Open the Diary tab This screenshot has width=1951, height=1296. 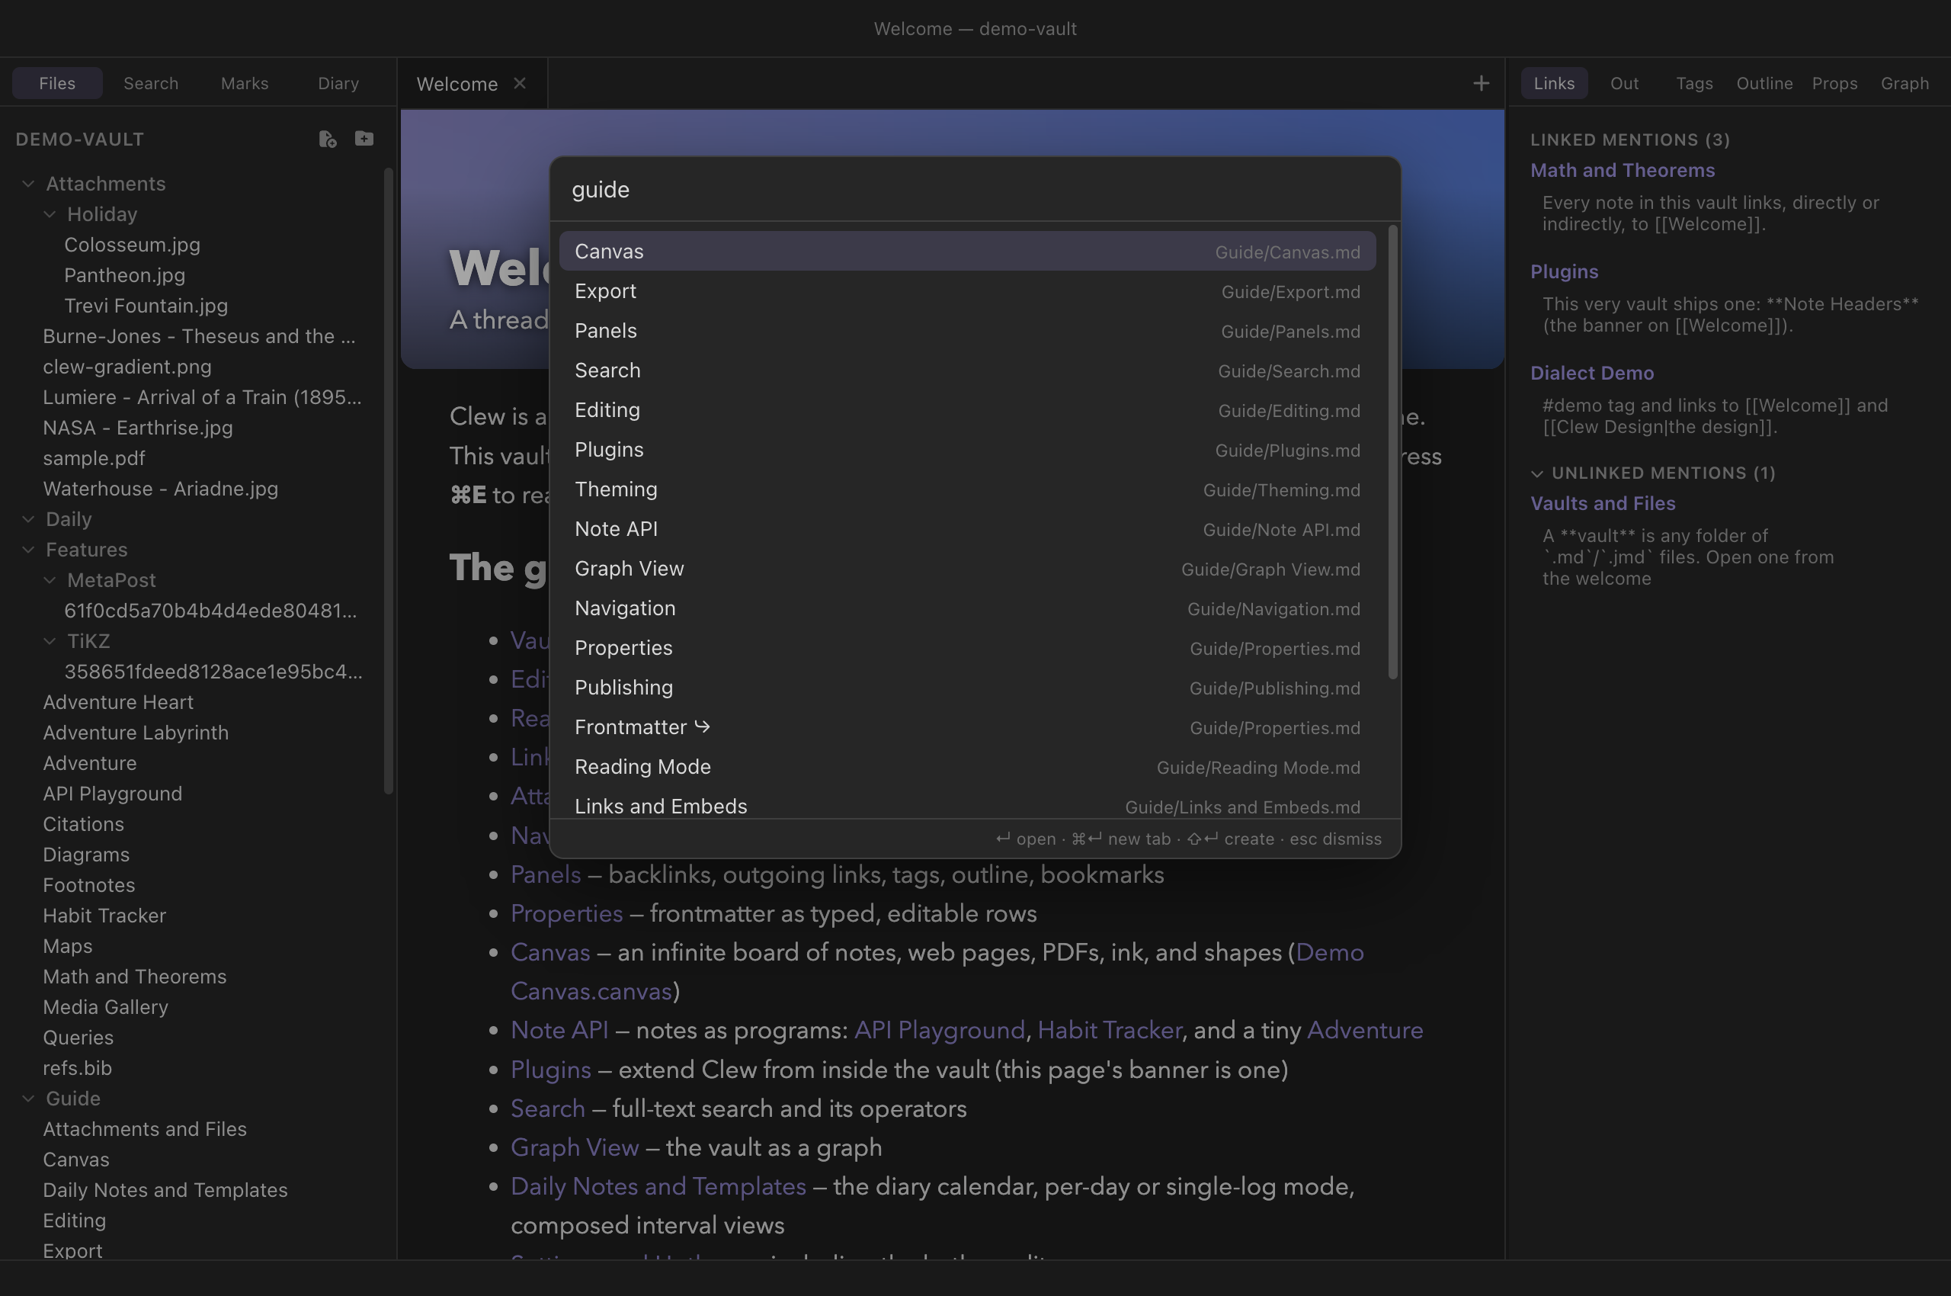pos(339,82)
